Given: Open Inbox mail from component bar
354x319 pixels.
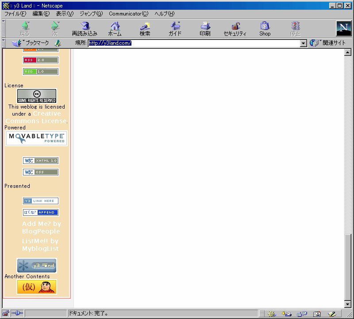Looking at the screenshot, I should point(287,314).
